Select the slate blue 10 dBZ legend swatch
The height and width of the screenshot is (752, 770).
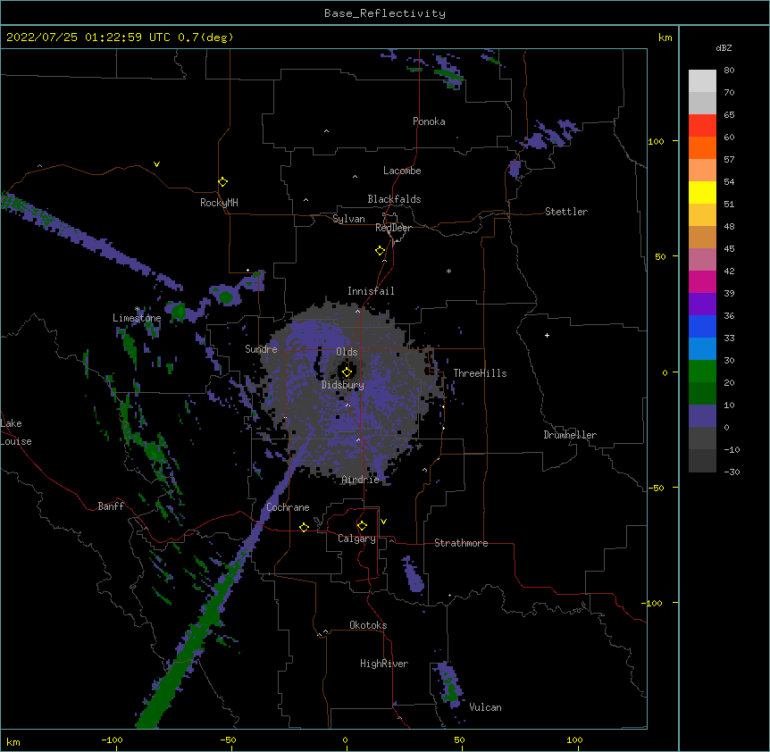tap(702, 416)
